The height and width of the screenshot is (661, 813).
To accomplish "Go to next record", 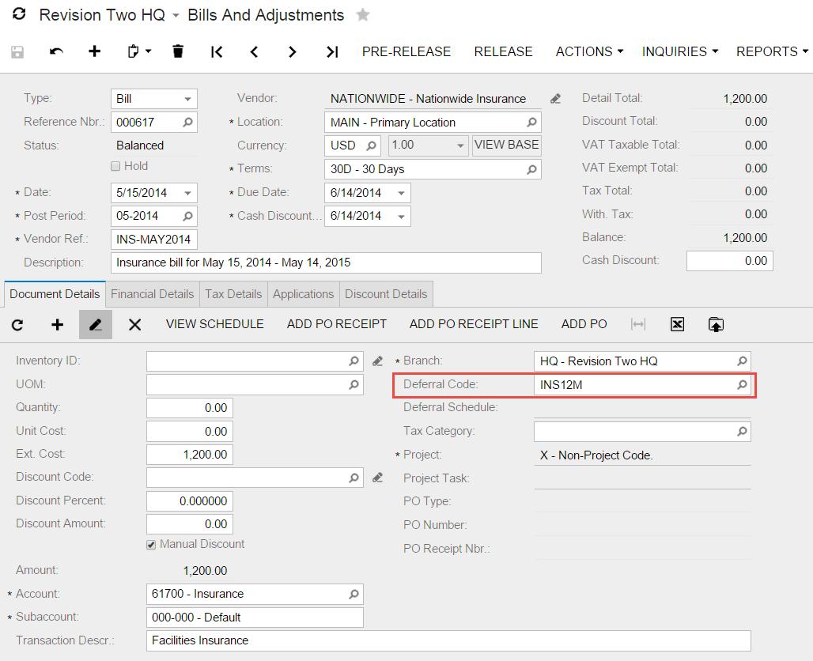I will 293,52.
